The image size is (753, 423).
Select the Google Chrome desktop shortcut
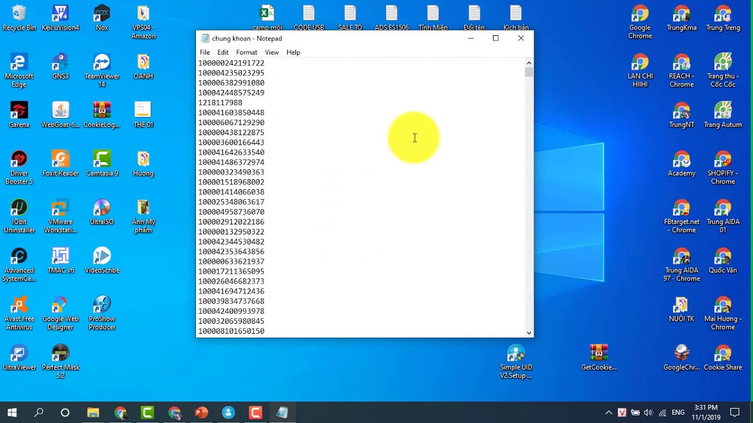click(x=640, y=22)
